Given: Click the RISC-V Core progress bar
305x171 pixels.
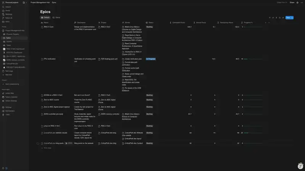Looking at the screenshot, I should (x=253, y=27).
